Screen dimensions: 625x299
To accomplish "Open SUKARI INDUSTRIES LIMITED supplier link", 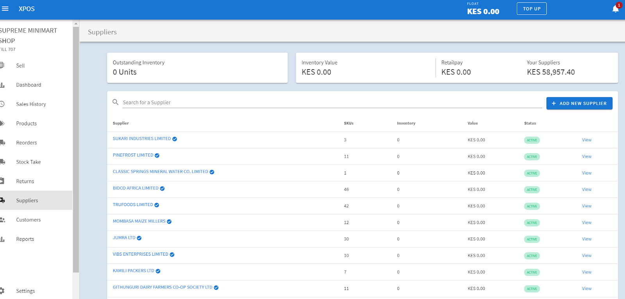I will (142, 139).
